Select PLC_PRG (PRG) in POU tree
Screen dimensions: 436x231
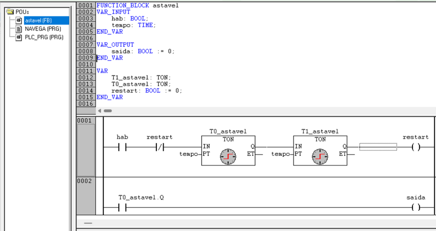44,37
